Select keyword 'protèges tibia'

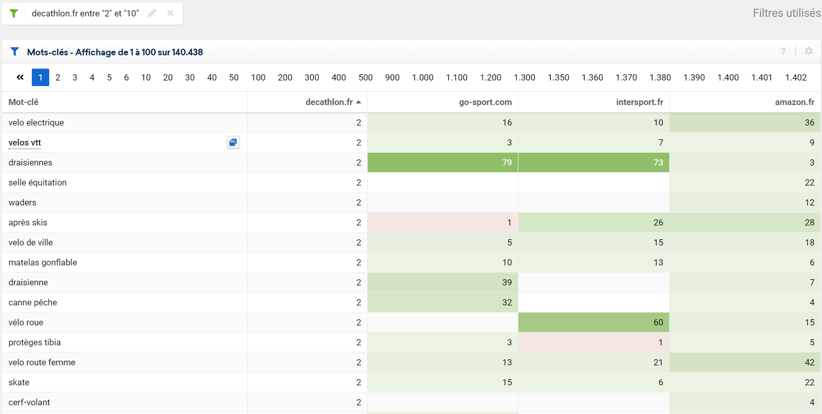tap(35, 342)
